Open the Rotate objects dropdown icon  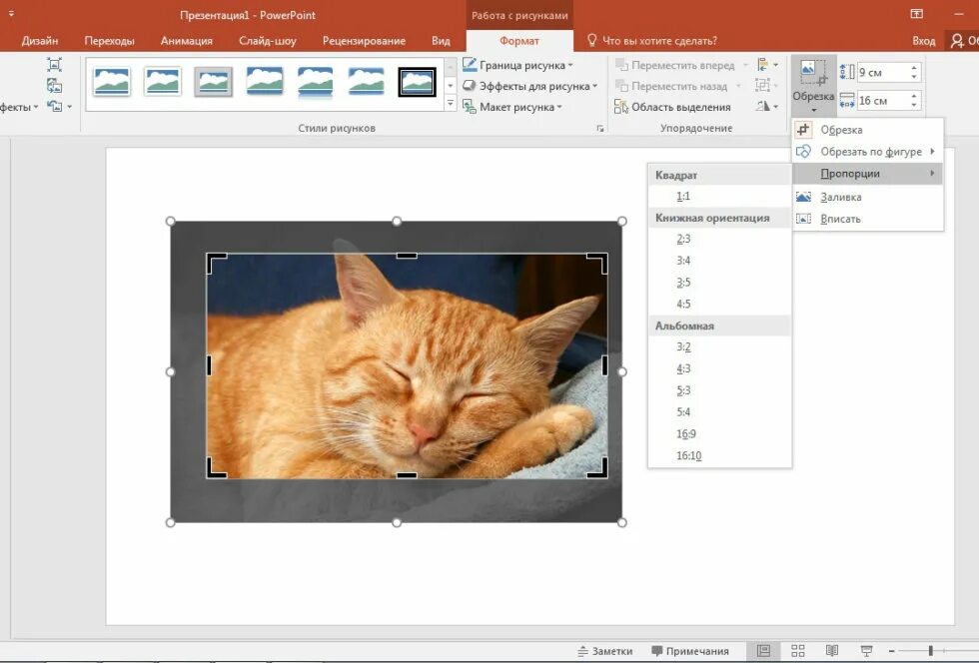(x=767, y=106)
